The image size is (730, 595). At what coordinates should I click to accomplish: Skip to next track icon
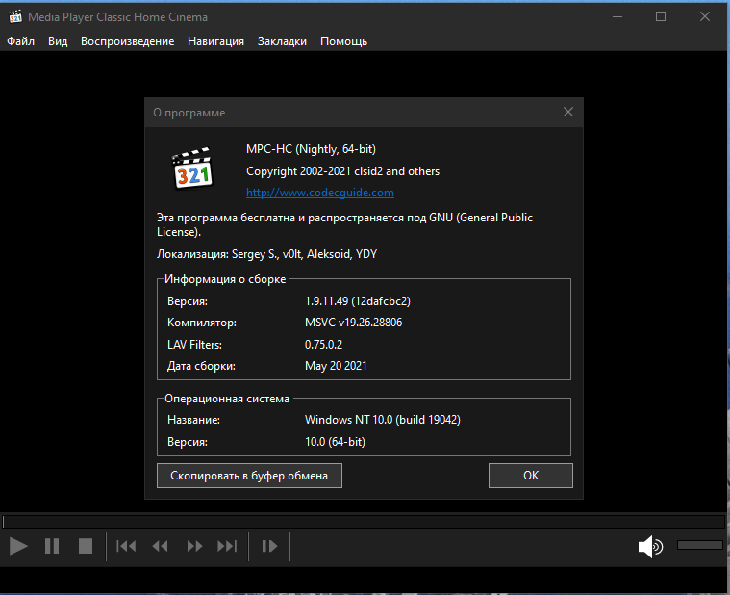coord(227,546)
